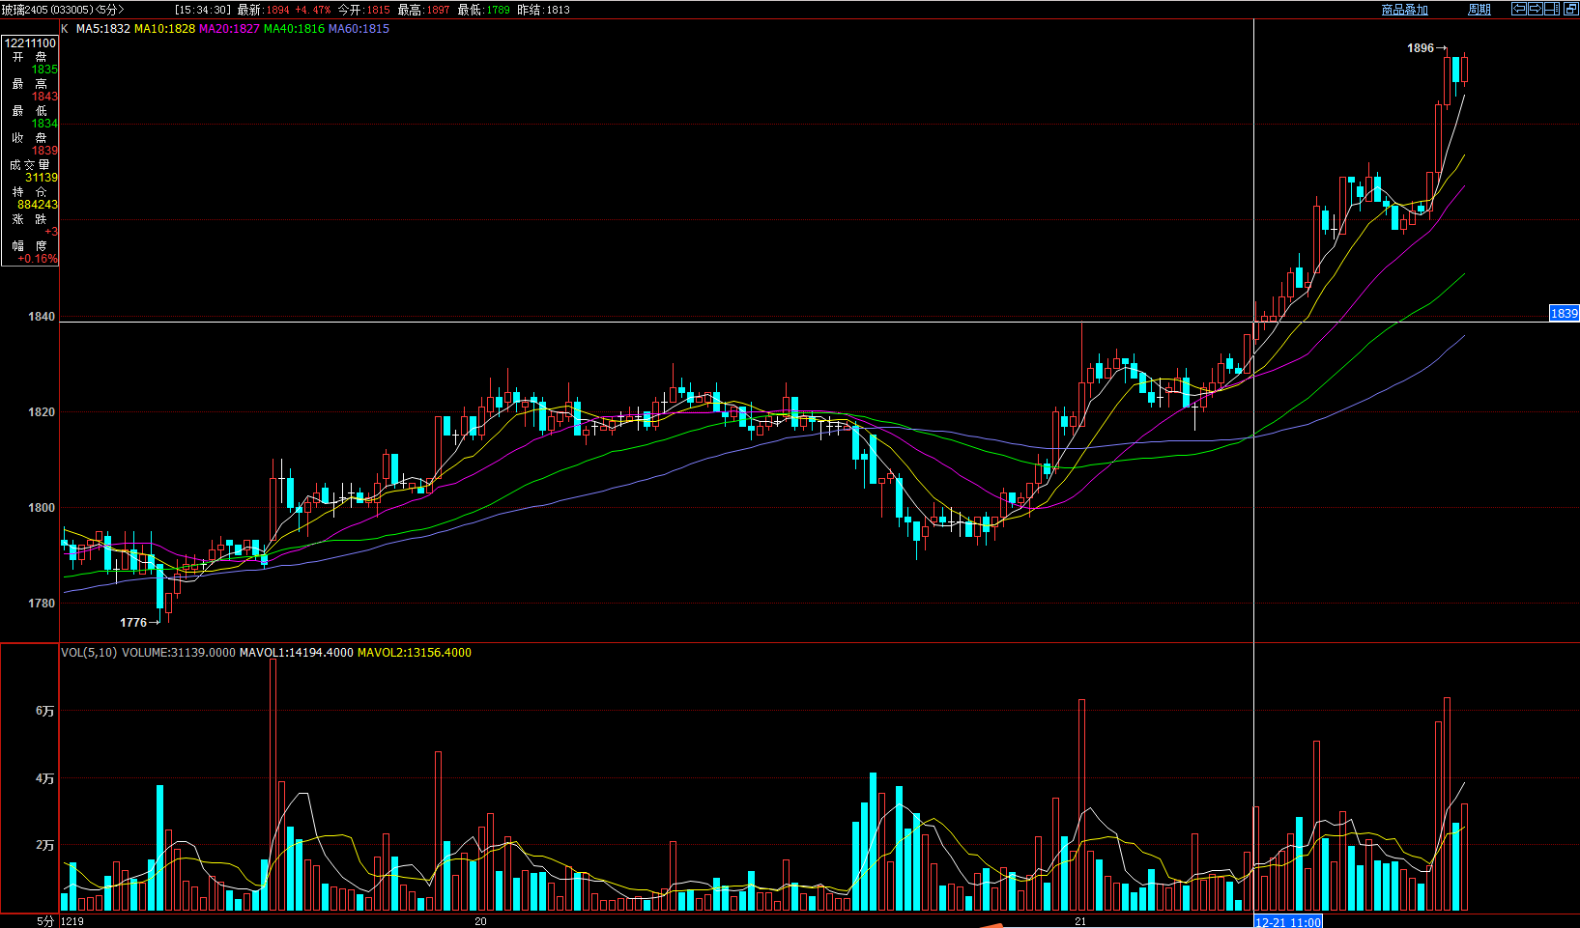Viewport: 1580px width, 928px height.
Task: Click the MA5:1832 indicator label
Action: click(x=102, y=29)
